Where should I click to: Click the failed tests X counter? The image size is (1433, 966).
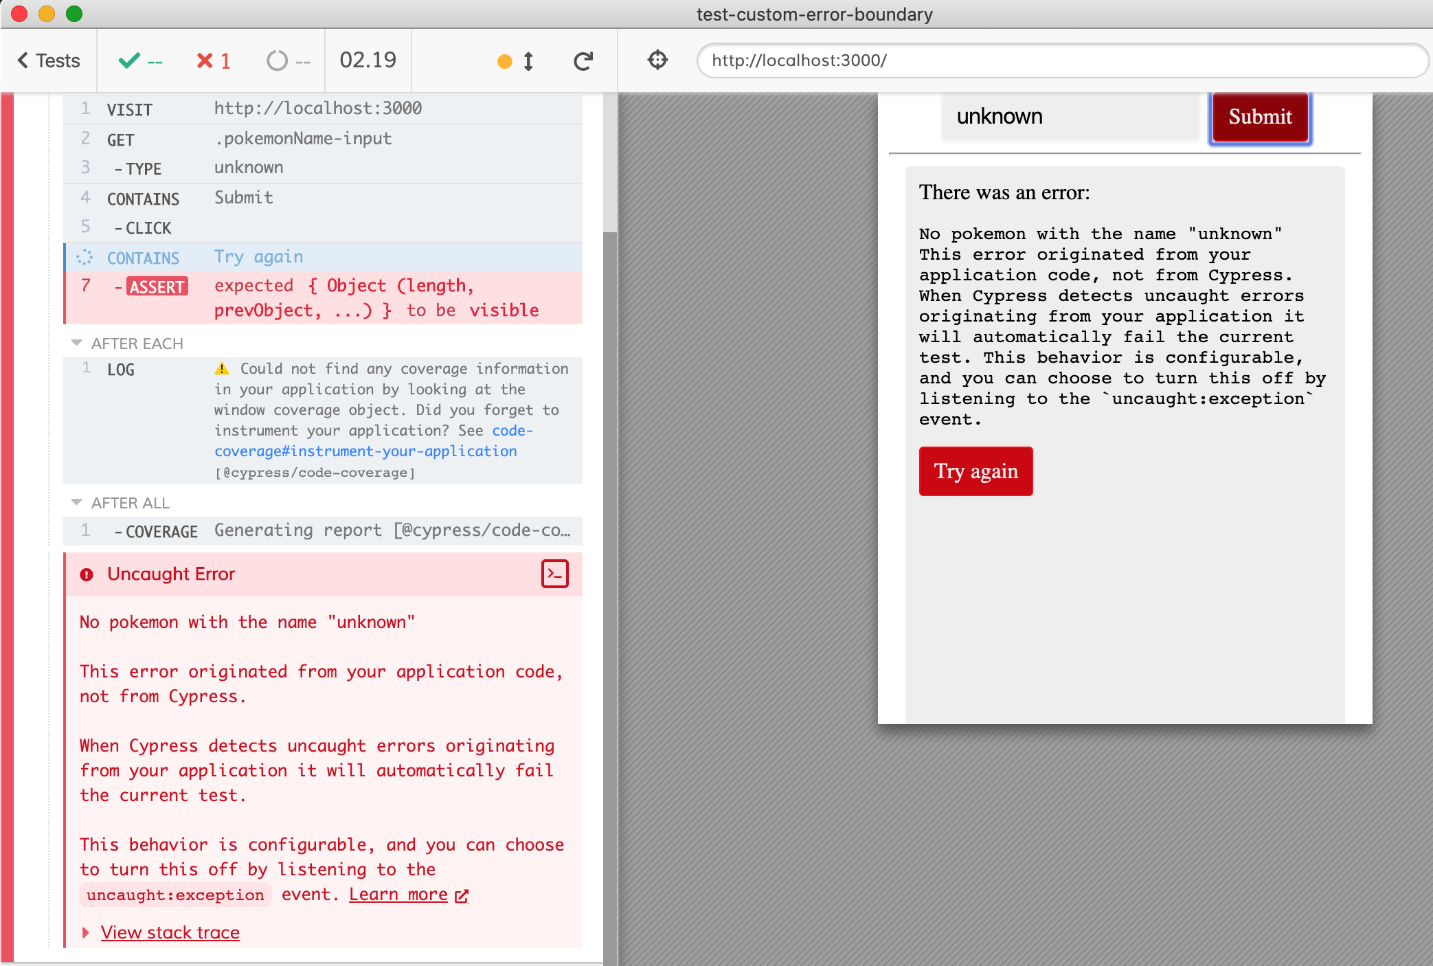[213, 61]
